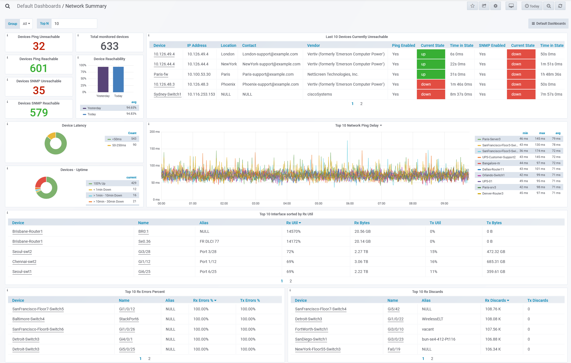
Task: Open the Group All dropdown
Action: (26, 24)
